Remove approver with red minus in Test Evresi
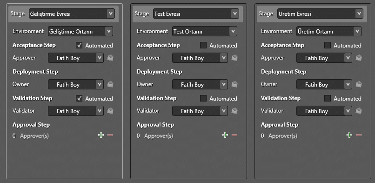 pyautogui.click(x=234, y=135)
